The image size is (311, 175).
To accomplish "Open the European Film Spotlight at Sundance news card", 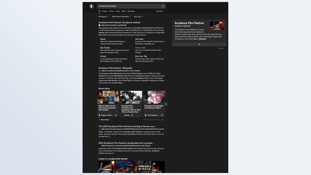I will (x=154, y=104).
